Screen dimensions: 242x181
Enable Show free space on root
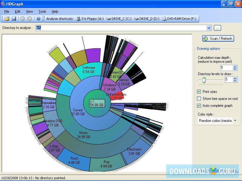199,99
